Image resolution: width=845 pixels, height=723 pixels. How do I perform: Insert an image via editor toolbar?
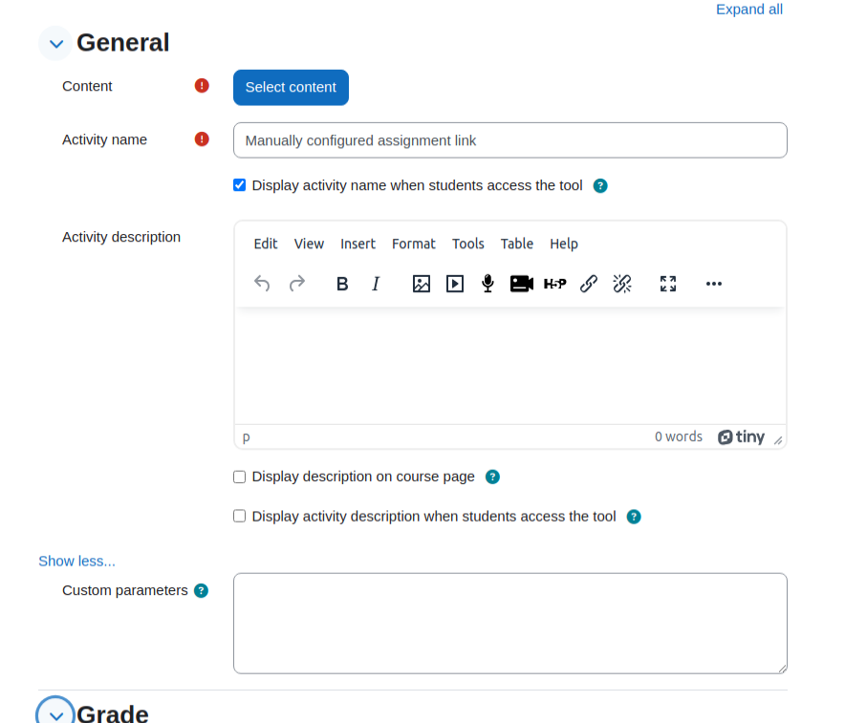point(422,284)
